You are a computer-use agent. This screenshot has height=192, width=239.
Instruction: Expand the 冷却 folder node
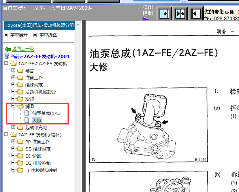pos(13,99)
